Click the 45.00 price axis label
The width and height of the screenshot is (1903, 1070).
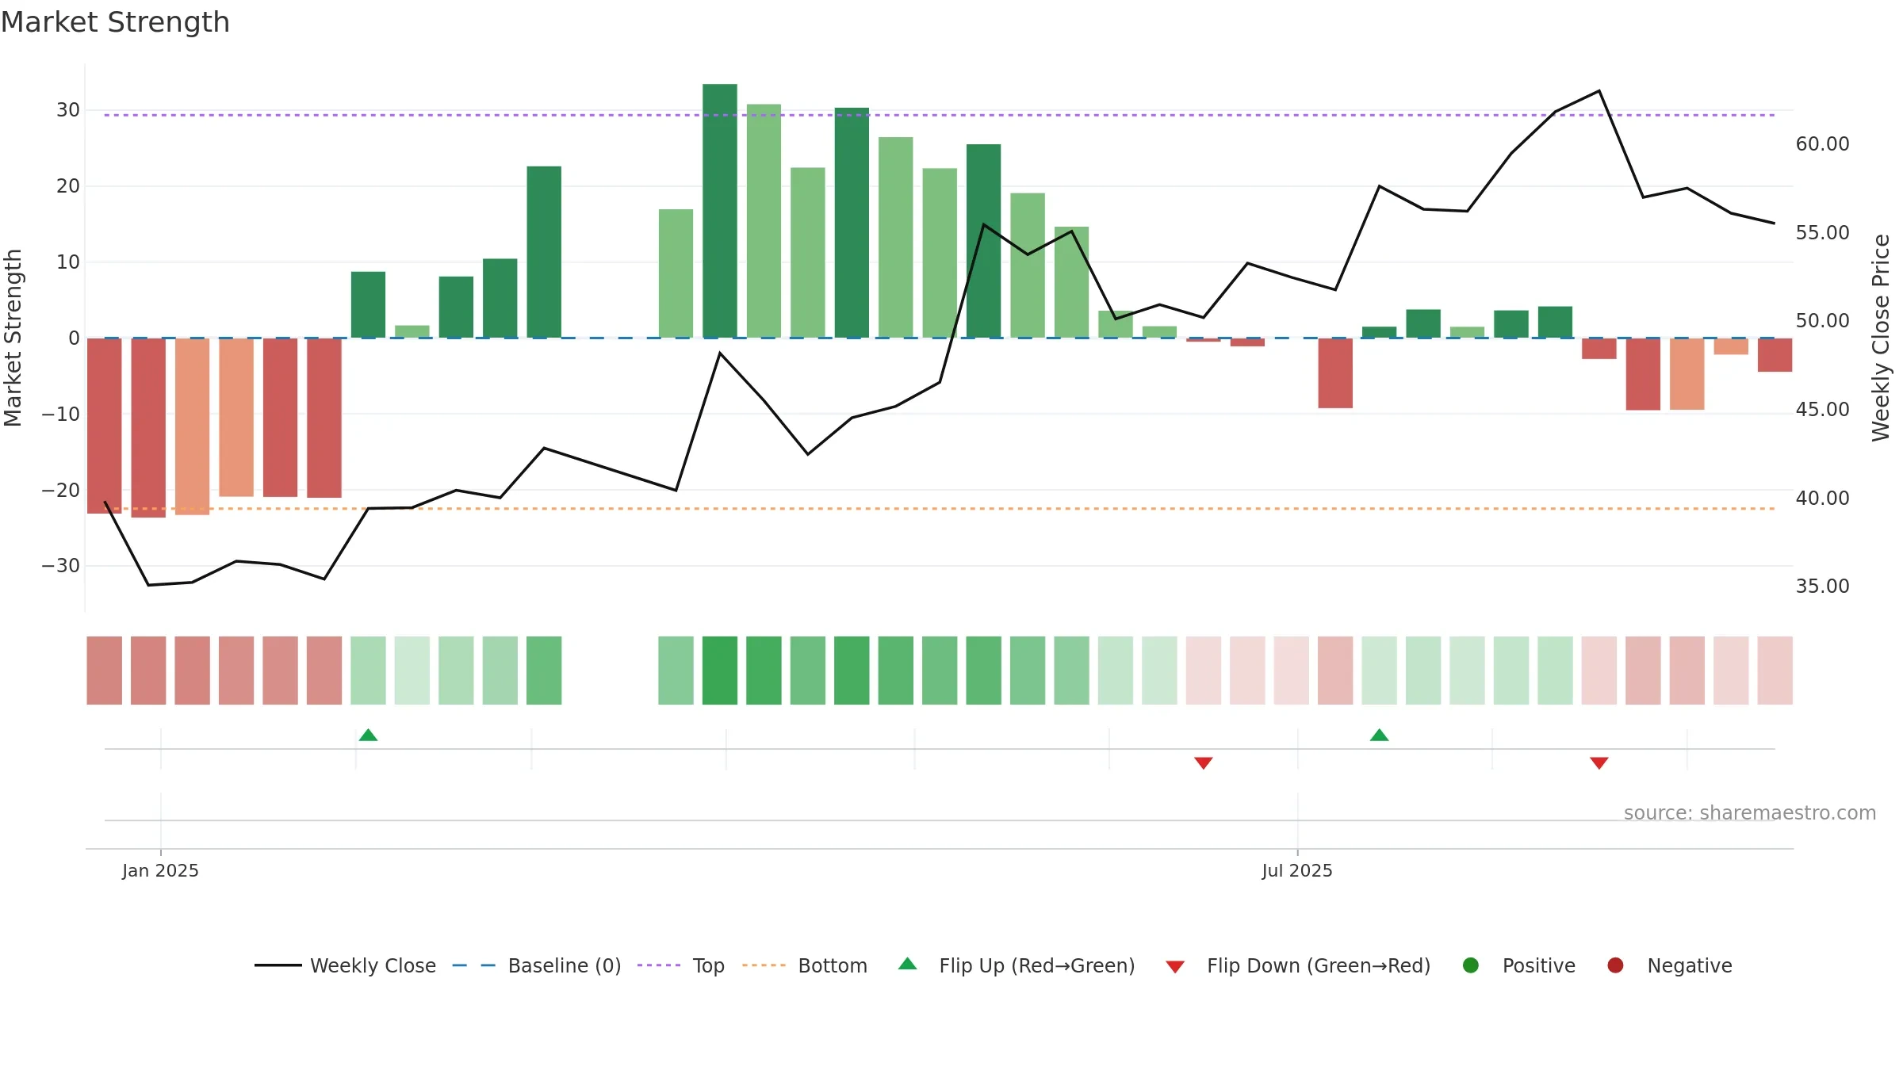[x=1822, y=409]
